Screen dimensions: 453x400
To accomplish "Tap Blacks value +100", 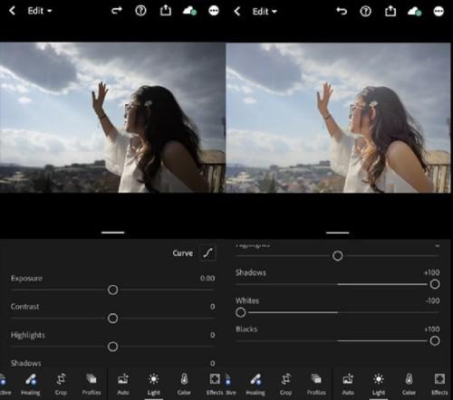I will pos(431,329).
